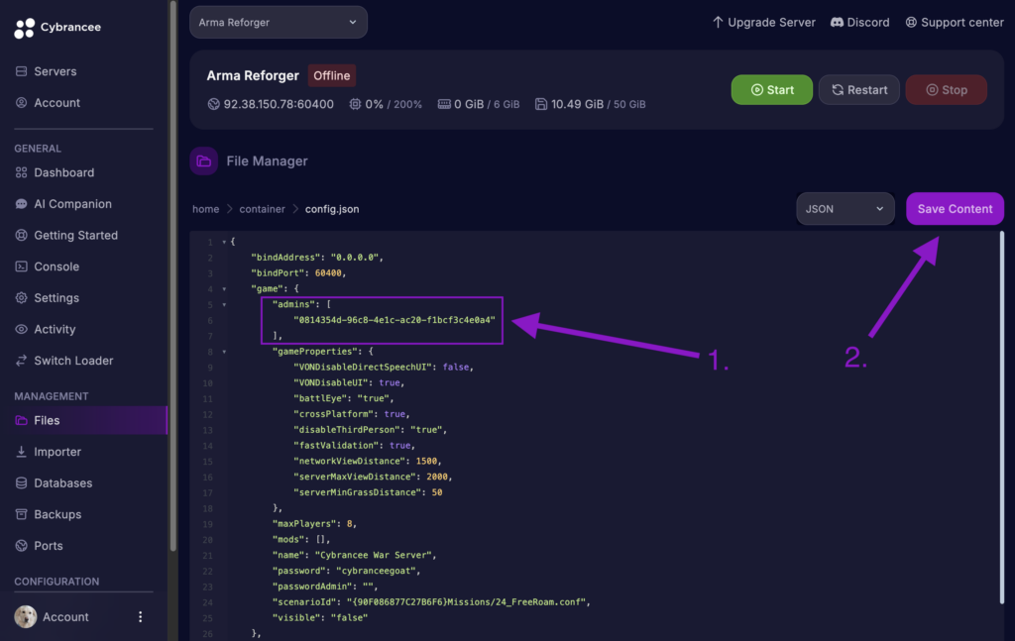The width and height of the screenshot is (1015, 641).
Task: Open Account at sidebar bottom
Action: (x=65, y=617)
